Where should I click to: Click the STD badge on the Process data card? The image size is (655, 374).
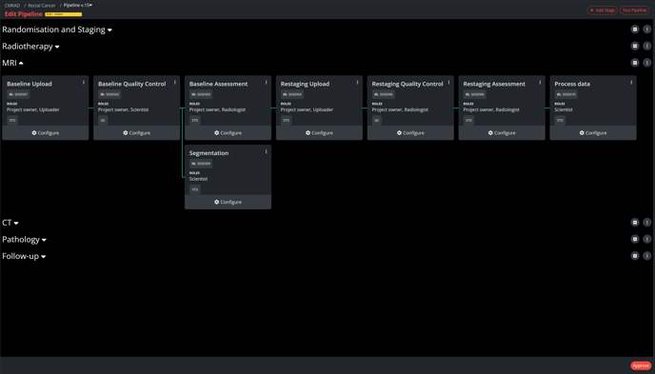point(560,120)
